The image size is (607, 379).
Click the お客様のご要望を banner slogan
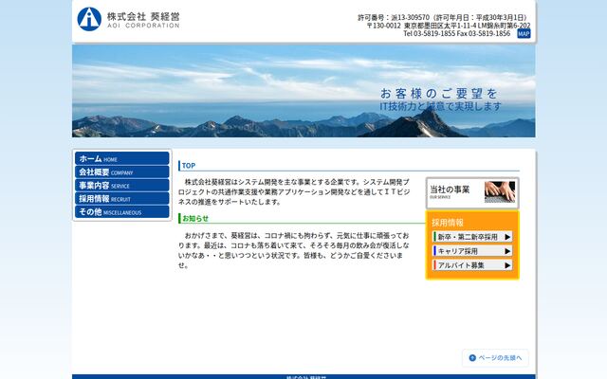coord(438,94)
